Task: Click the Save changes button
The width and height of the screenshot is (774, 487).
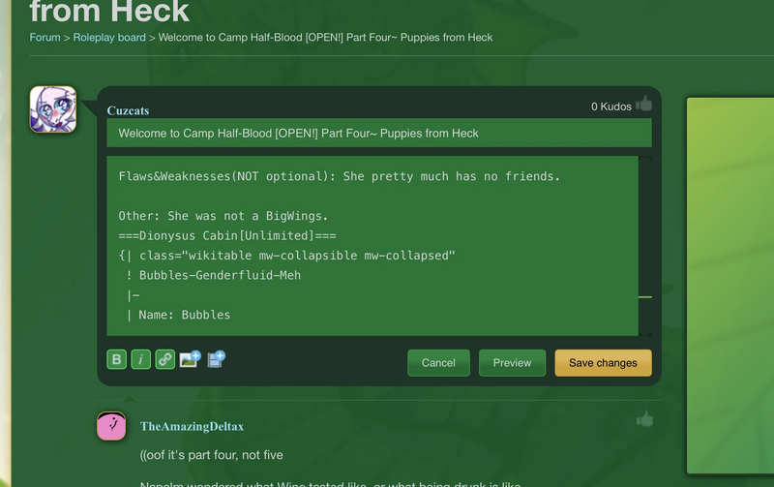Action: [603, 363]
